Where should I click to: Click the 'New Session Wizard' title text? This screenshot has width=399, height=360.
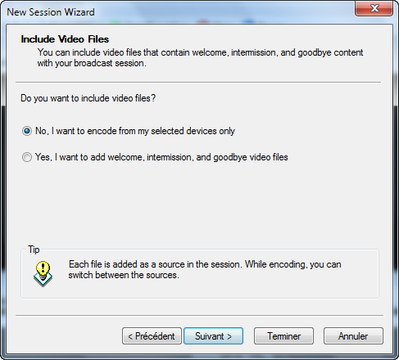51,12
